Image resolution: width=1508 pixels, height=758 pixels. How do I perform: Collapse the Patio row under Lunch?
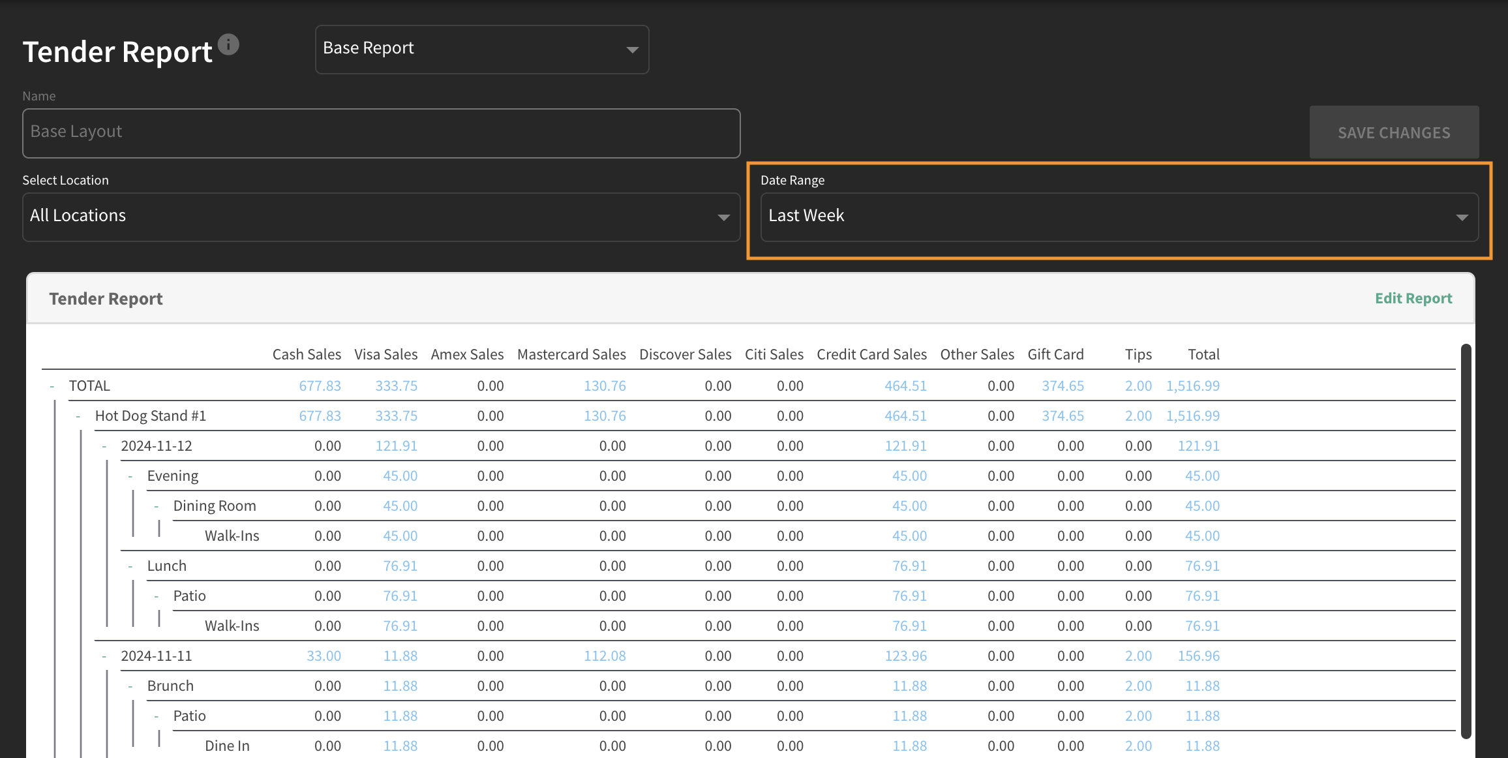coord(157,596)
